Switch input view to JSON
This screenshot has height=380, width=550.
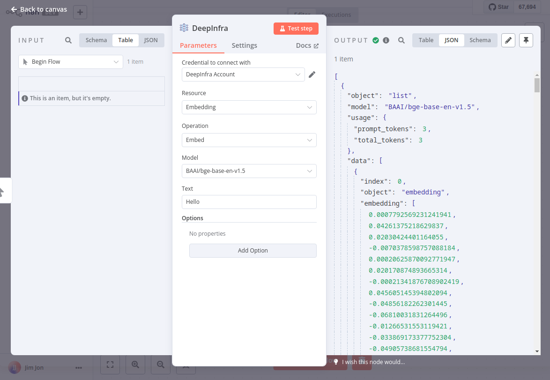point(151,40)
